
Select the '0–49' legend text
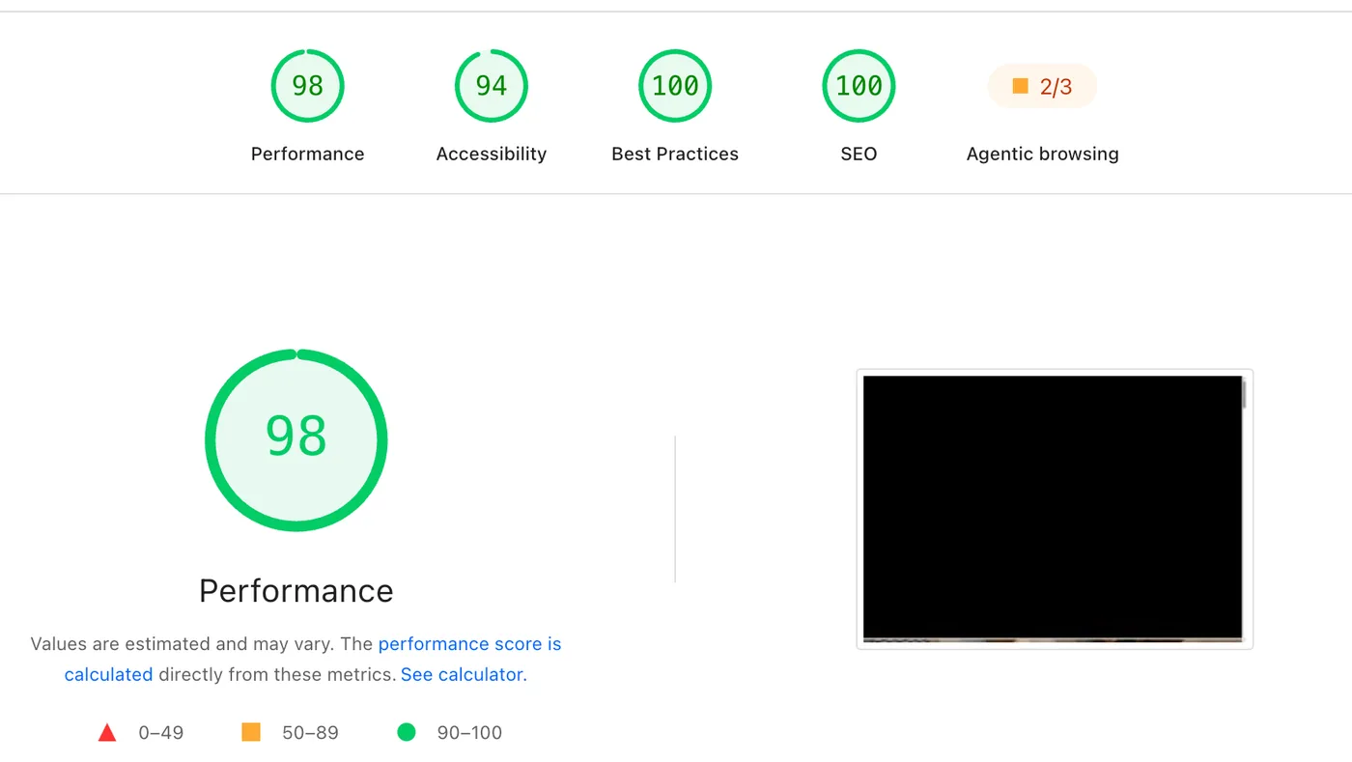pos(160,733)
